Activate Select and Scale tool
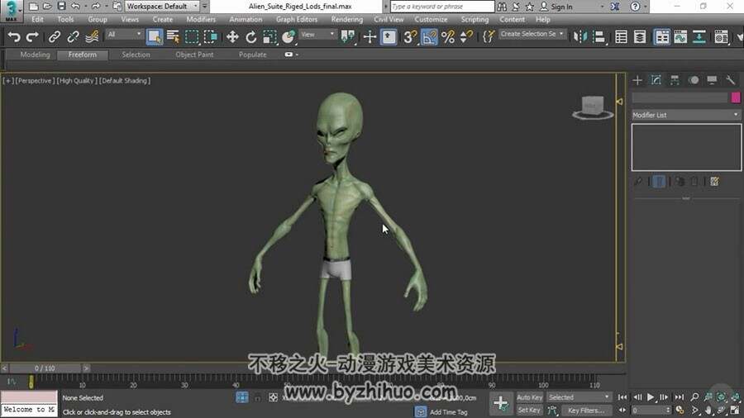 click(269, 36)
